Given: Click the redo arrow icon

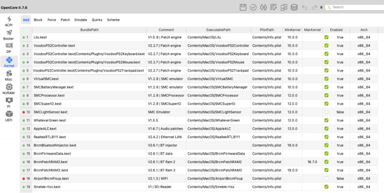Looking at the screenshot, I should coord(314,7).
